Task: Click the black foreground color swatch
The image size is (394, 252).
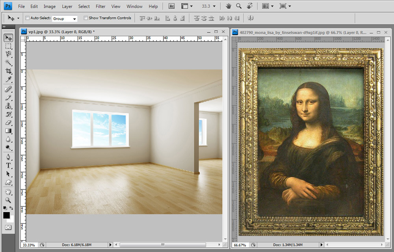Action: (6, 215)
